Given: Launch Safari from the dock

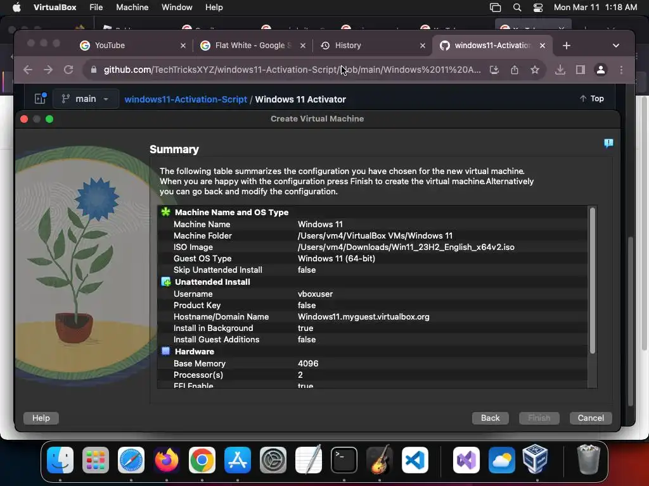Looking at the screenshot, I should tap(131, 460).
